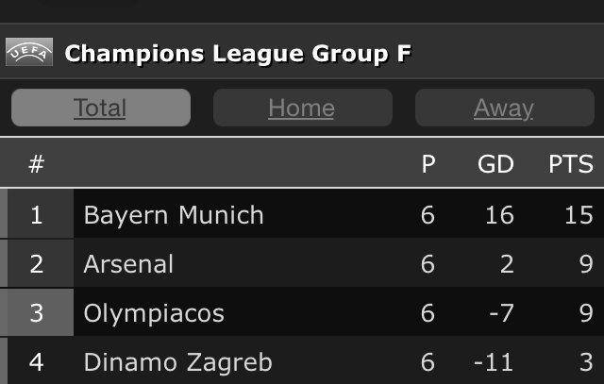Click Dinamo Zagreb's -11 goal difference
604x384 pixels.
(x=494, y=362)
